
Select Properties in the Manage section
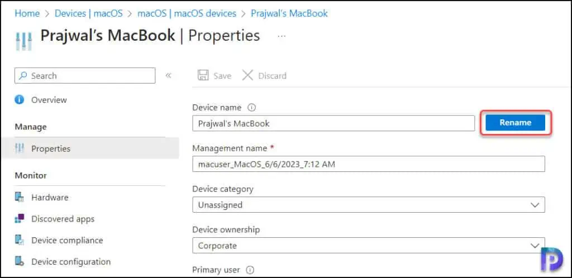click(90, 148)
